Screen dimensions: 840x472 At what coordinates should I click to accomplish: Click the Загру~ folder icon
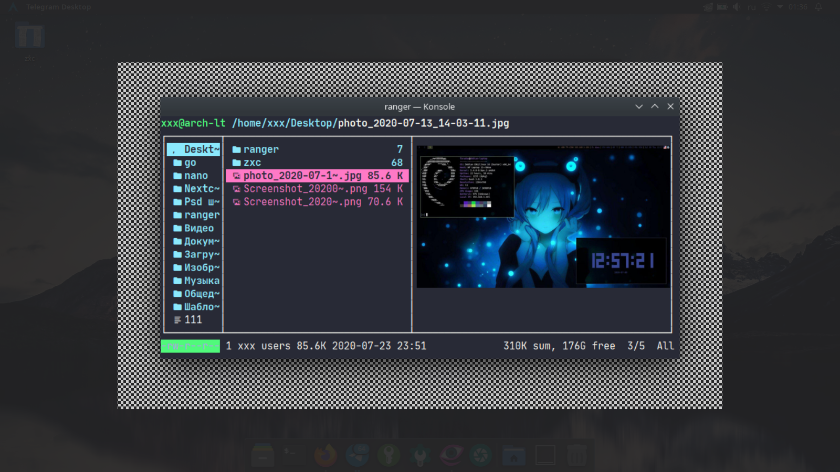(x=177, y=255)
